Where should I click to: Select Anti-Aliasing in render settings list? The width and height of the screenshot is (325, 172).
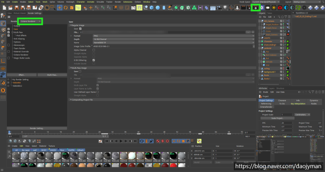(x=19, y=39)
